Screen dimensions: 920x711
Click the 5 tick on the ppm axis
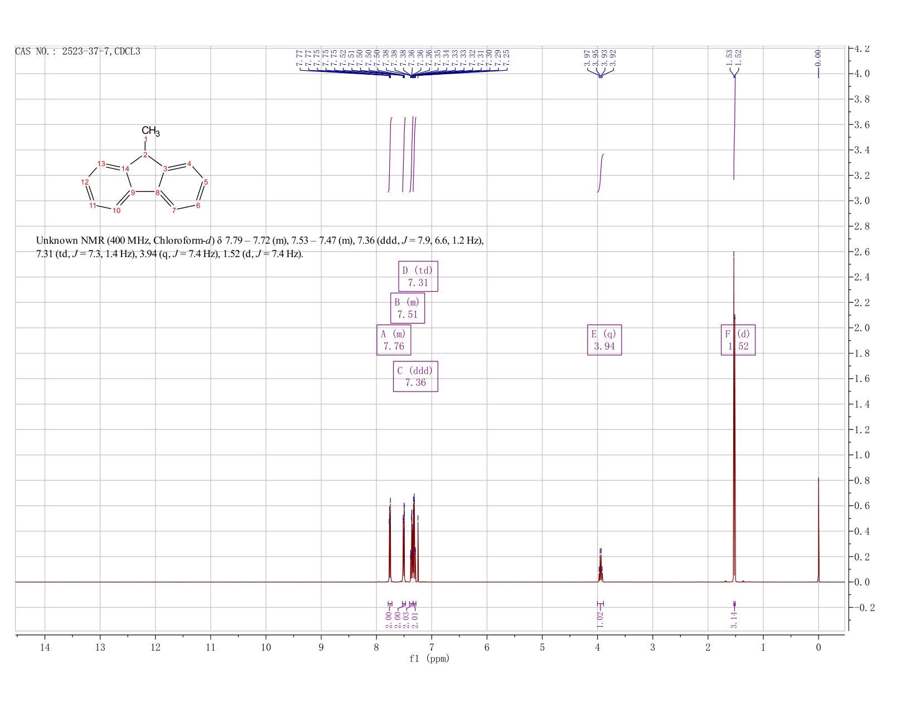[x=542, y=647]
